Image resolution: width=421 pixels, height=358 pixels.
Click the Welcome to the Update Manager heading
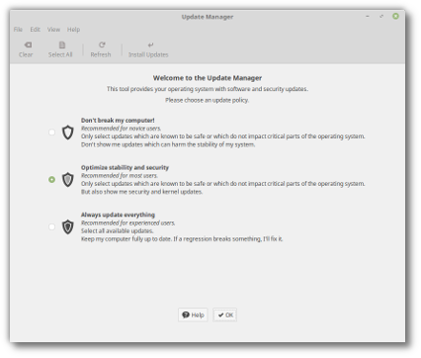[x=208, y=78]
